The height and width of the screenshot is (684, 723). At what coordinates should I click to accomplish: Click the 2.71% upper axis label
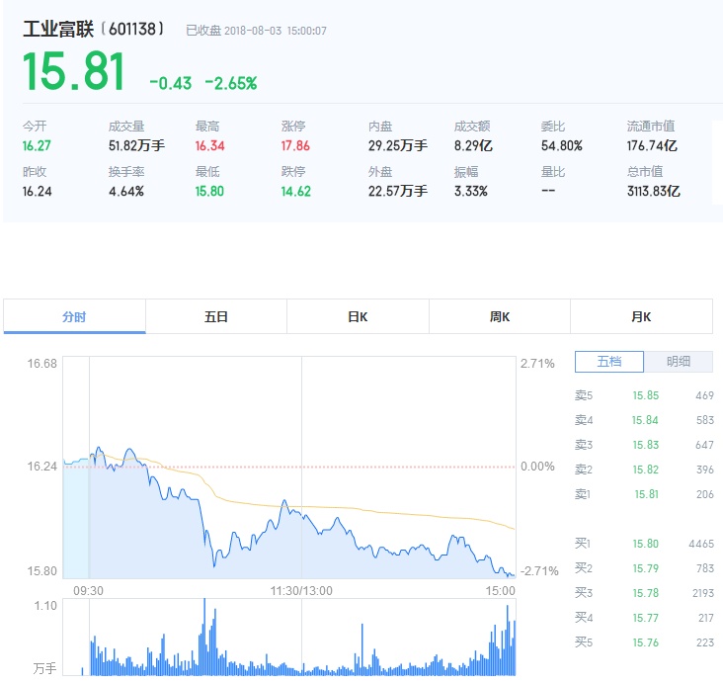pos(537,364)
